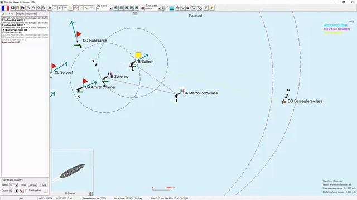
Task: Toggle the dotted circle range icon
Action: pyautogui.click(x=55, y=8)
